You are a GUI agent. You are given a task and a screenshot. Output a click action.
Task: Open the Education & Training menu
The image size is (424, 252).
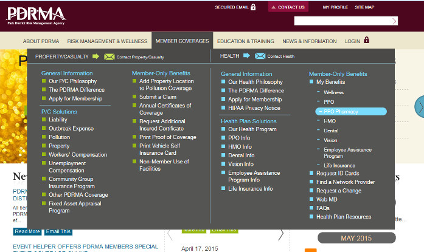[245, 41]
